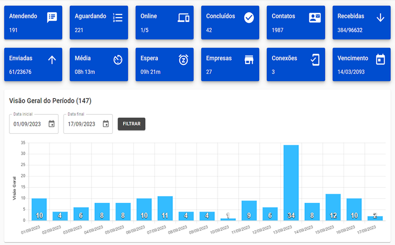
Task: Select the 13/09/2023 bar showing 34
Action: [x=291, y=182]
